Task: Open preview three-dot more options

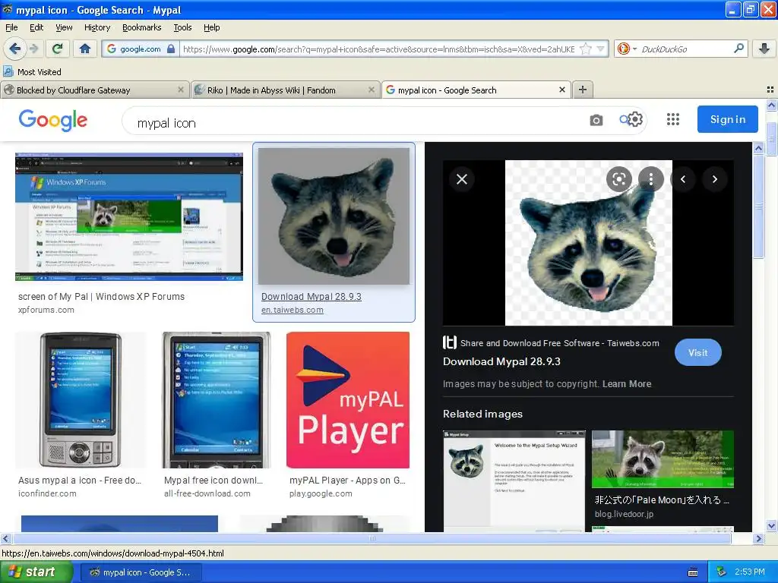Action: pyautogui.click(x=651, y=179)
